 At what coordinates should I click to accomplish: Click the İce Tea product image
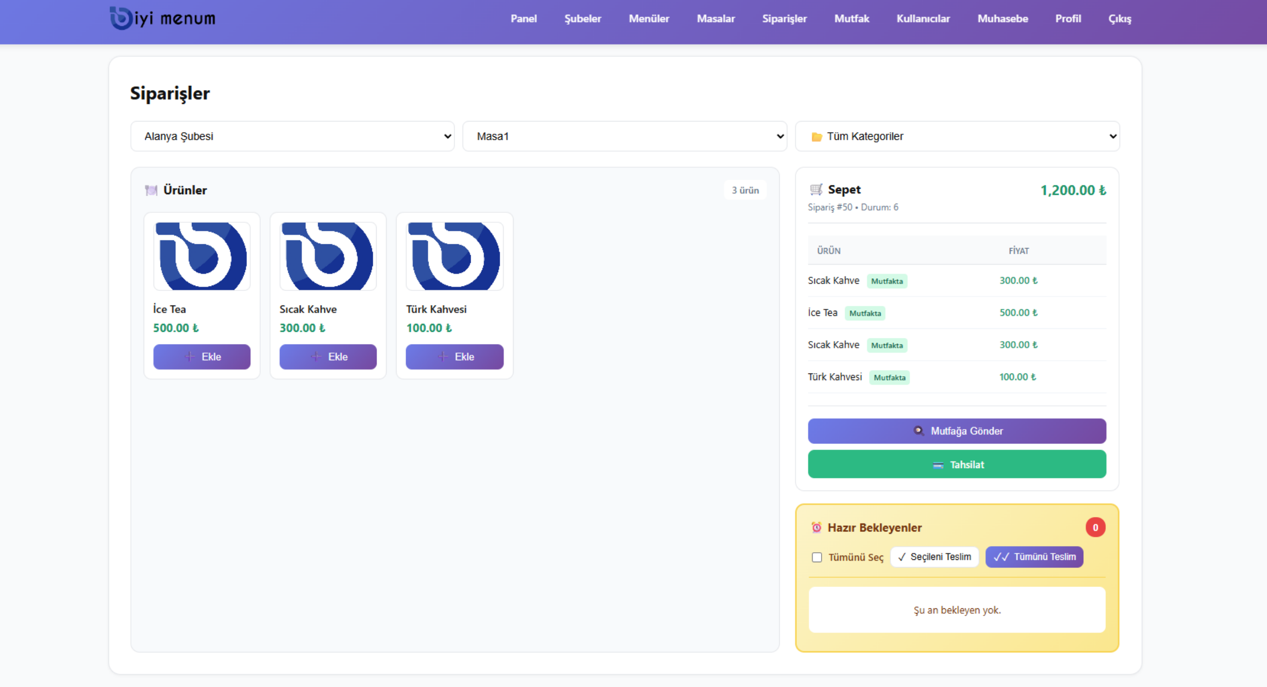tap(202, 256)
